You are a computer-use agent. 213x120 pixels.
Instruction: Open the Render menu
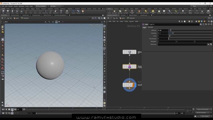[x=10, y=6]
